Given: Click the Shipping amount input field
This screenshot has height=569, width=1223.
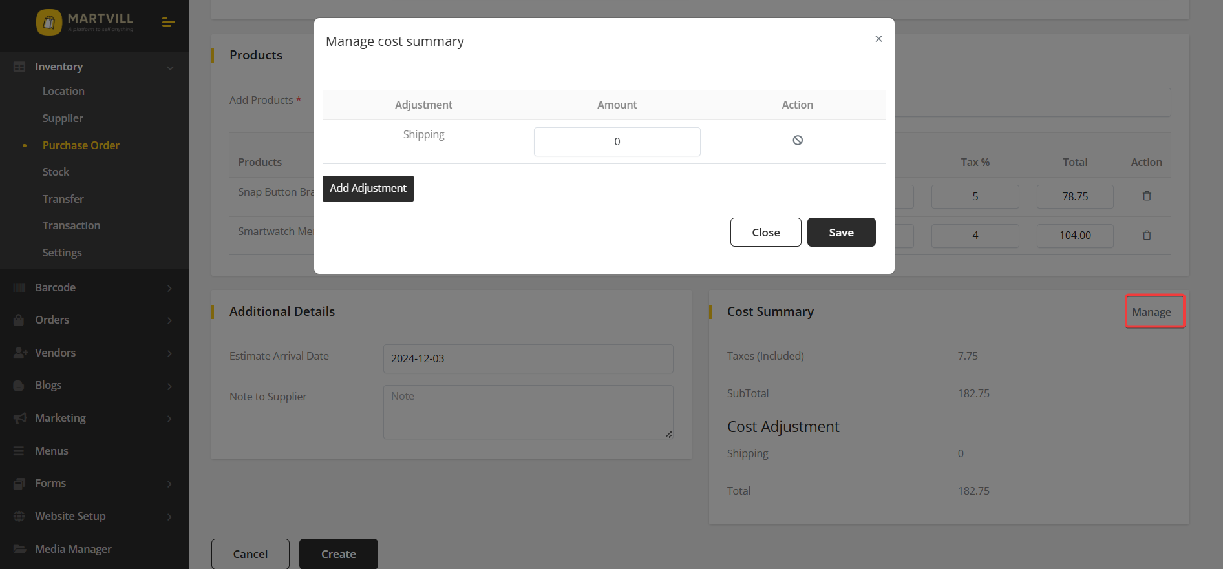Looking at the screenshot, I should 617,141.
